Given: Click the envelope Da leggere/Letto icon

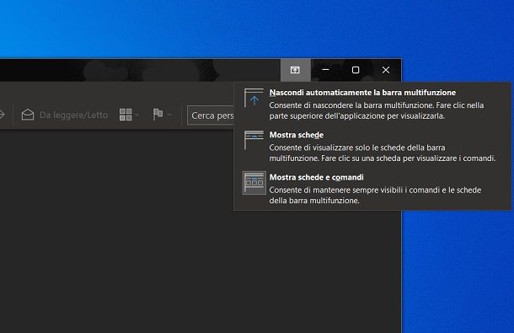Looking at the screenshot, I should tap(28, 115).
